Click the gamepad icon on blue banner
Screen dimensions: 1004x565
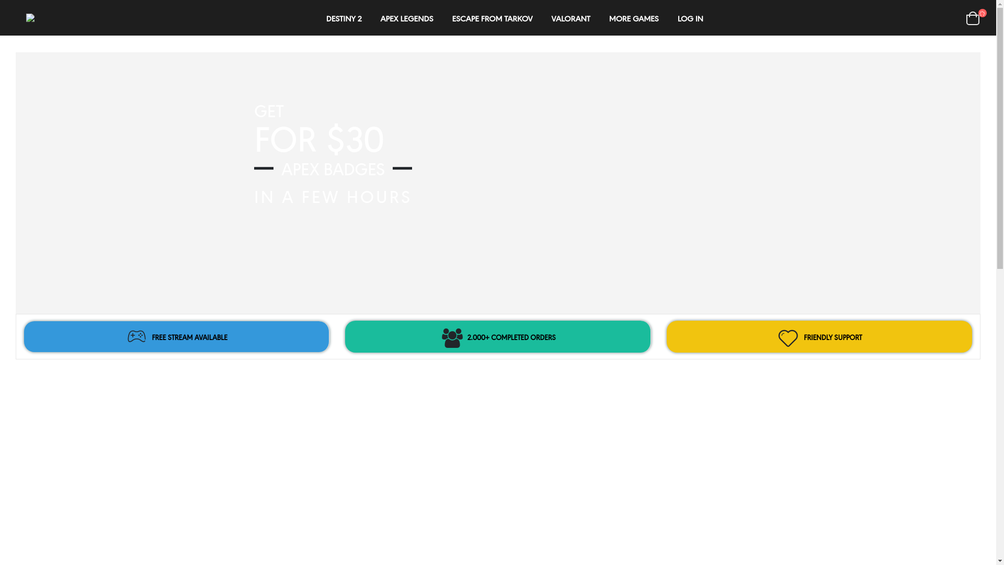tap(136, 336)
